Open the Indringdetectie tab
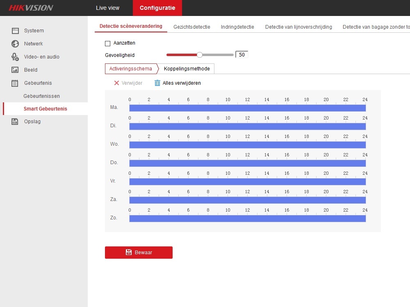This screenshot has width=410, height=307. coord(237,27)
